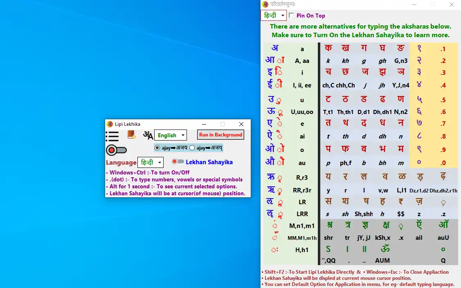Open the Language हिन्दी dropdown in Lipi Lekhika
Screen dimensions: 461x288
coord(151,162)
